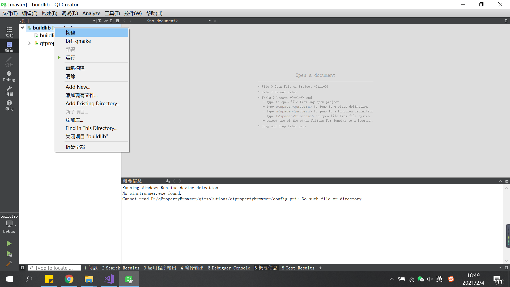The width and height of the screenshot is (510, 287).
Task: Click the Start Debugging run icon
Action: (9, 254)
